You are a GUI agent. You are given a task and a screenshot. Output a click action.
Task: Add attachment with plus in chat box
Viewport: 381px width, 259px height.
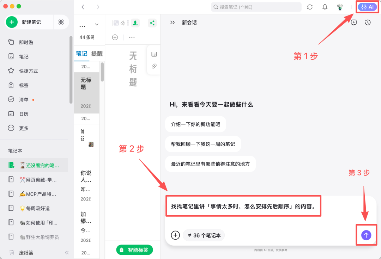point(175,235)
